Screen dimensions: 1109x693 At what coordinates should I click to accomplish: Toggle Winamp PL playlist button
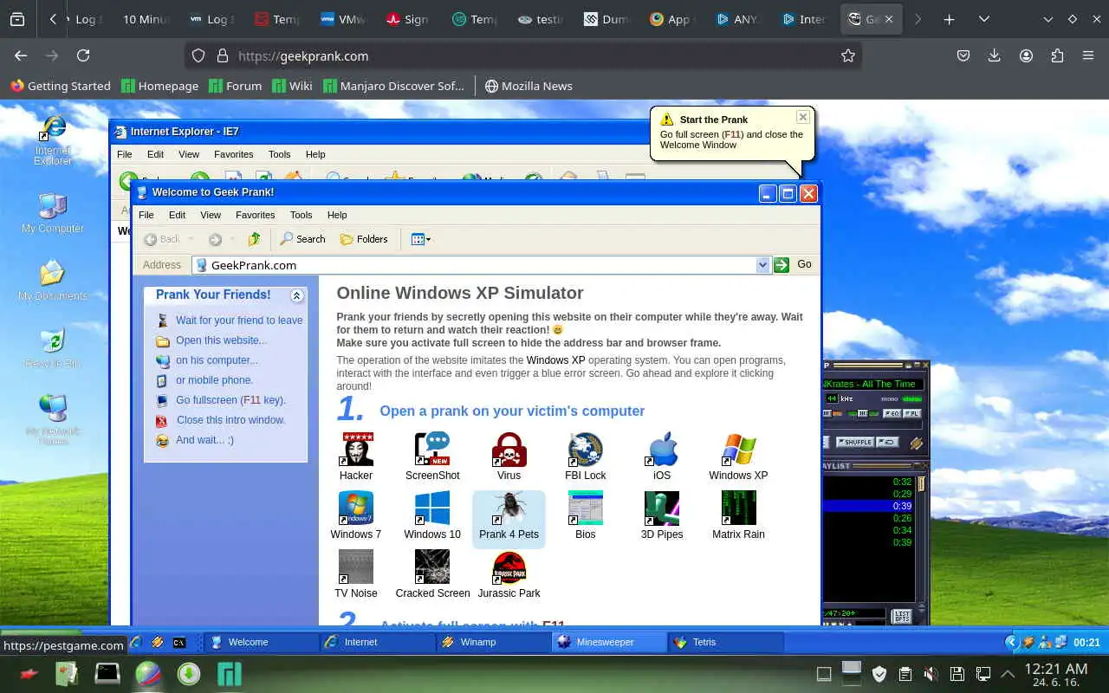(913, 413)
